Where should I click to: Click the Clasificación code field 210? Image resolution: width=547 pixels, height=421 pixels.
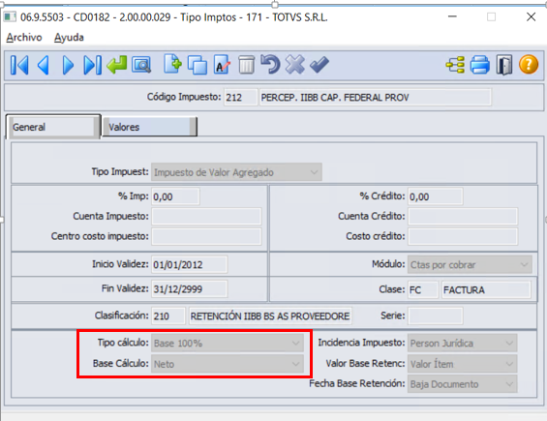pos(168,316)
